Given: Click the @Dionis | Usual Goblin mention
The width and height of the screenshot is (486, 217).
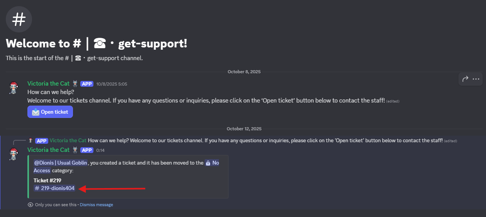Looking at the screenshot, I should click(x=61, y=163).
